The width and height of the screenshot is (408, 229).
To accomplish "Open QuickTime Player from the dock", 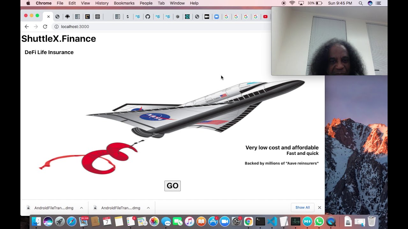I will tap(331, 221).
